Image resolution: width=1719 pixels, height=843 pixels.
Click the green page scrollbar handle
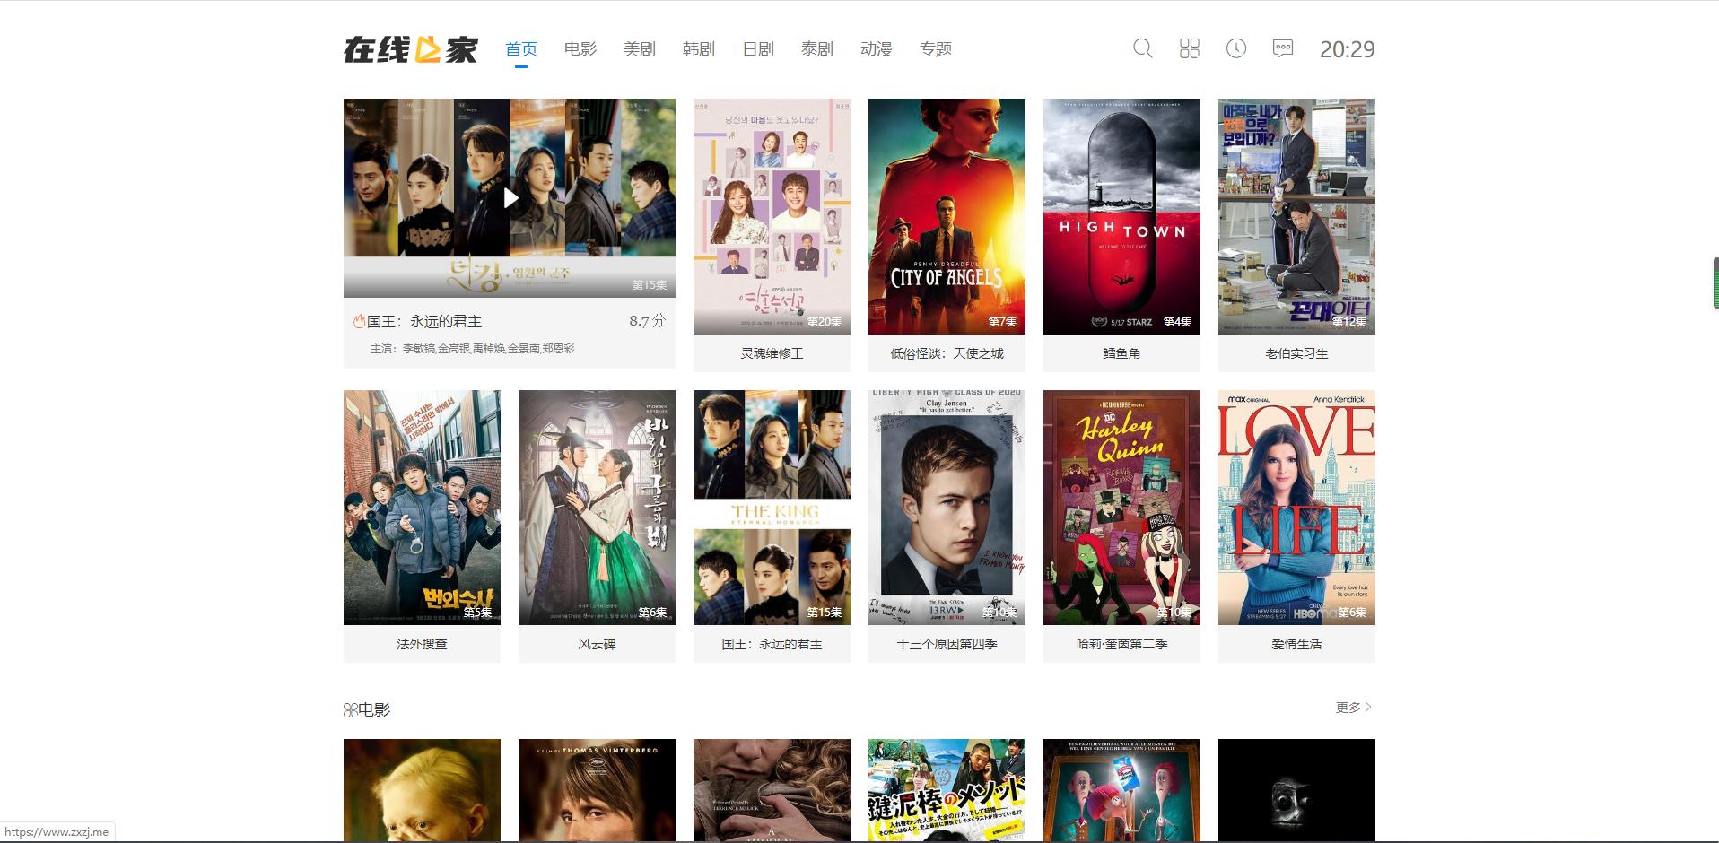[x=1715, y=282]
